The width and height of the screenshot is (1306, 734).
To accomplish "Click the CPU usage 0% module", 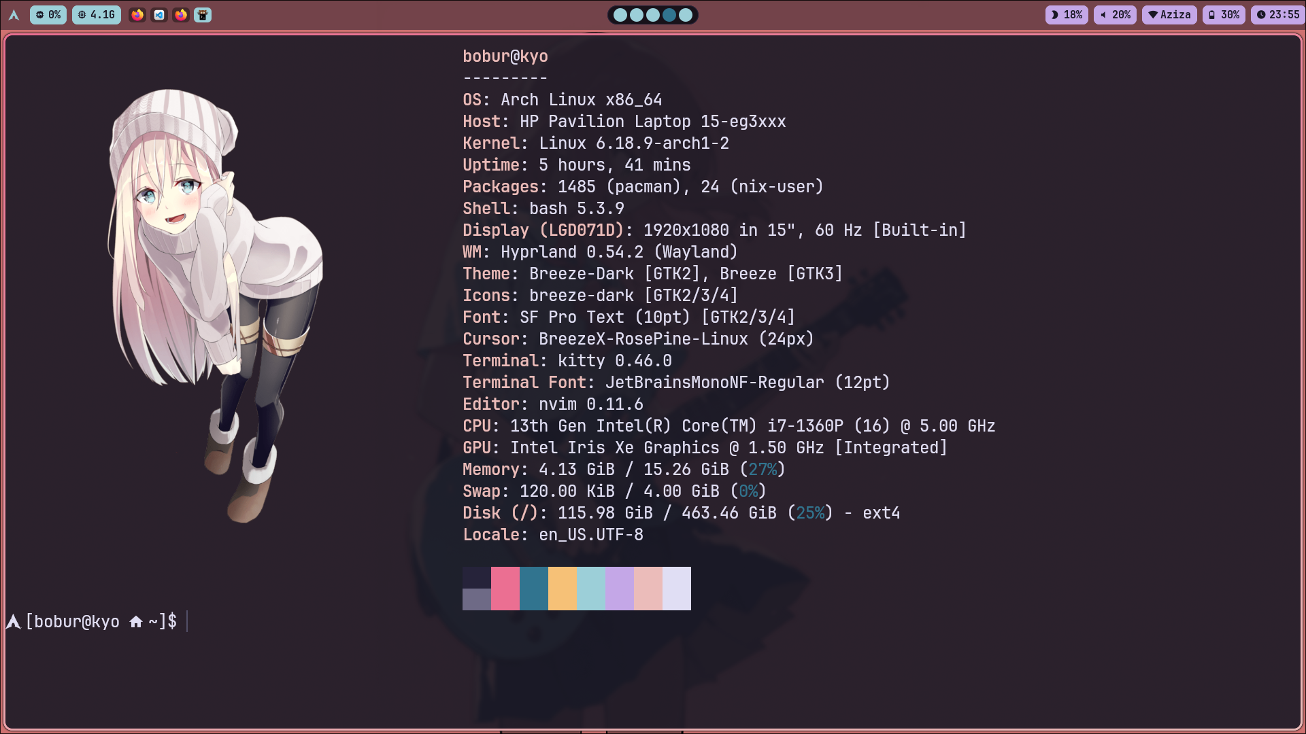I will click(48, 14).
